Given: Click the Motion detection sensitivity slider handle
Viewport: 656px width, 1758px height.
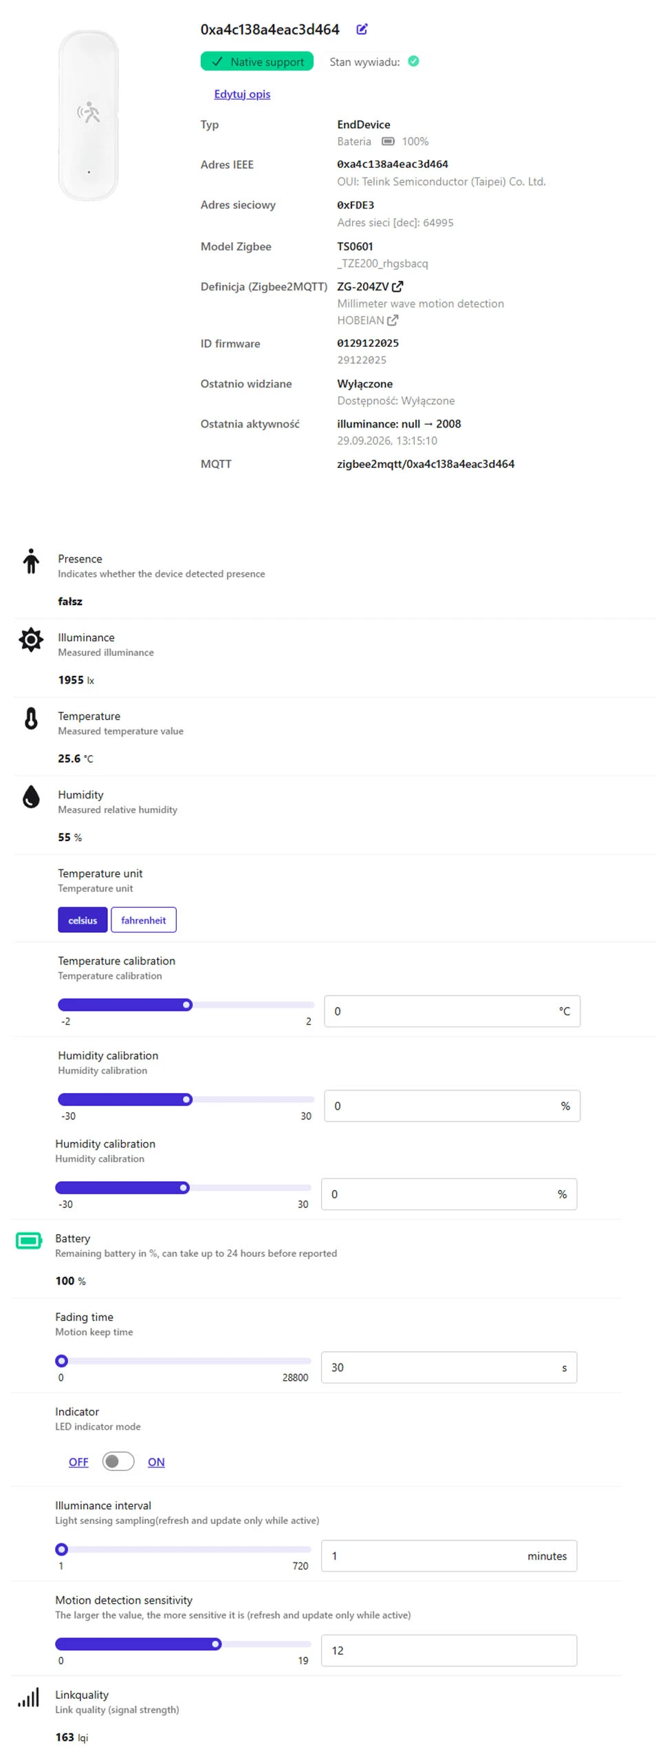Looking at the screenshot, I should coord(216,1644).
